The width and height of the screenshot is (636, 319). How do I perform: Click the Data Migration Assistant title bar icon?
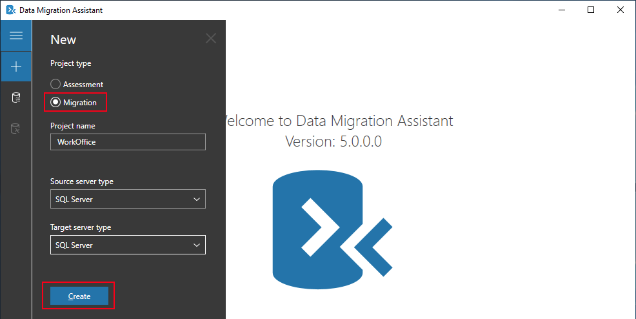10,10
